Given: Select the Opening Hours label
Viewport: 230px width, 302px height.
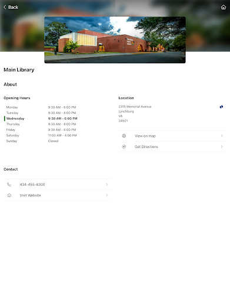Looking at the screenshot, I should [17, 98].
